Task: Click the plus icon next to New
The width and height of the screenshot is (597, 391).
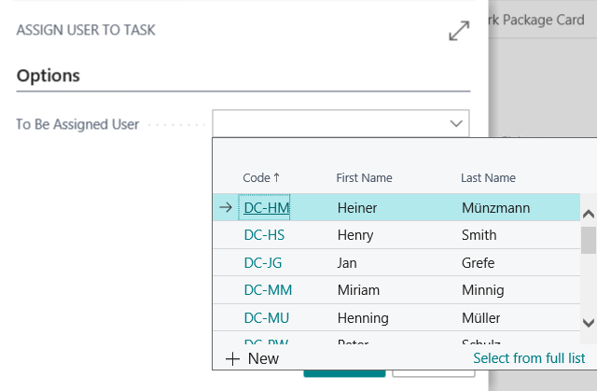Action: click(x=233, y=358)
